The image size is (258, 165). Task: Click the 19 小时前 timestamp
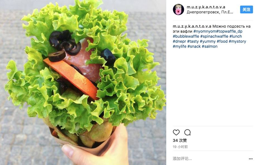(180, 147)
